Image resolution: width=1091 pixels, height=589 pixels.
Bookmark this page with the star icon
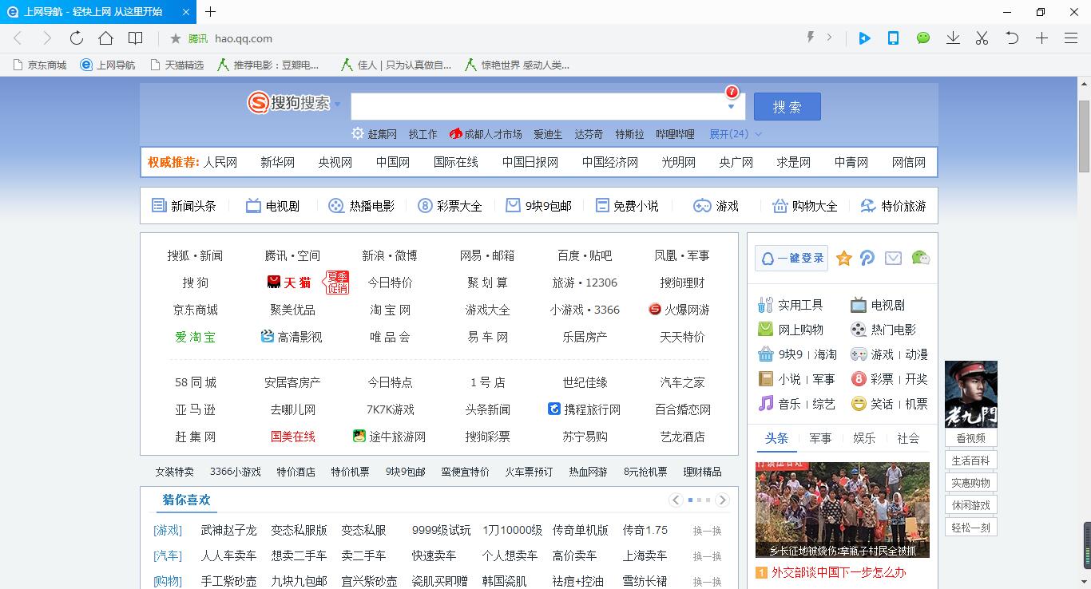(176, 38)
